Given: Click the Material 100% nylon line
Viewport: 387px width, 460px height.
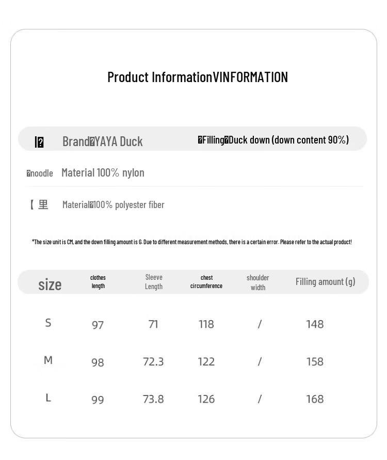Looking at the screenshot, I should 103,173.
